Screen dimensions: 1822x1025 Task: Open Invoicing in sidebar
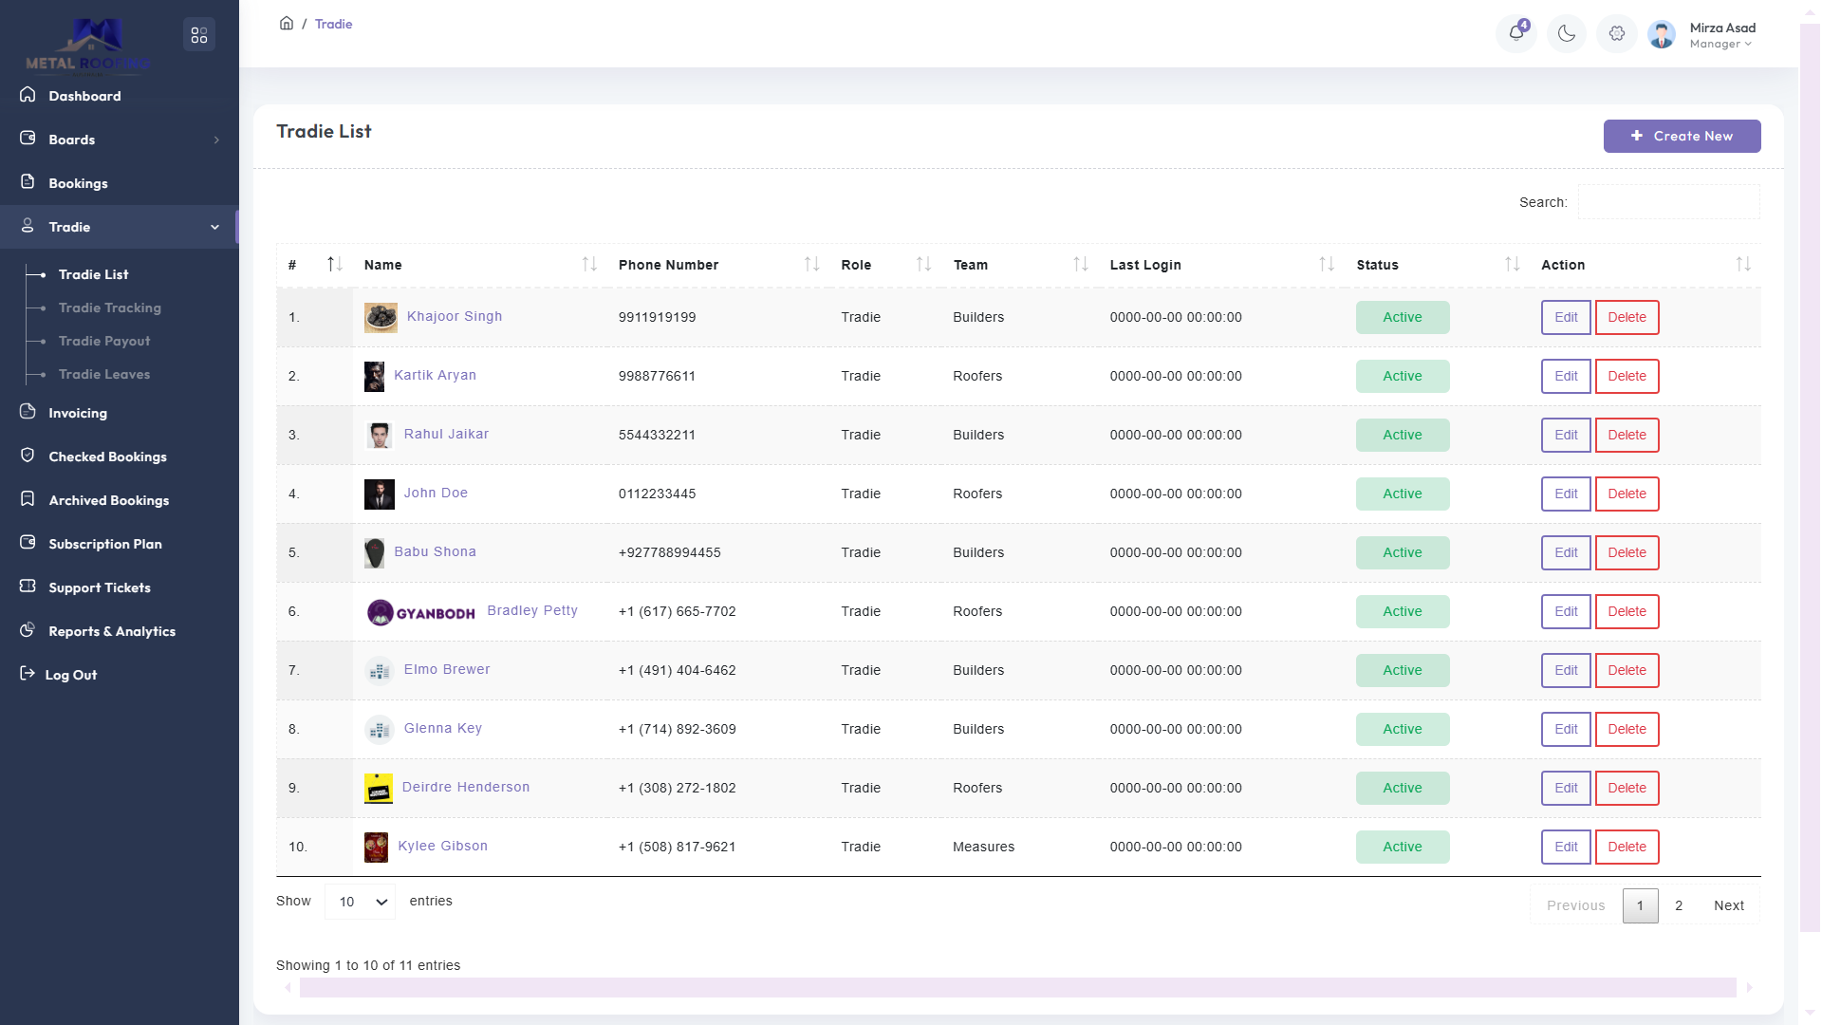click(77, 413)
